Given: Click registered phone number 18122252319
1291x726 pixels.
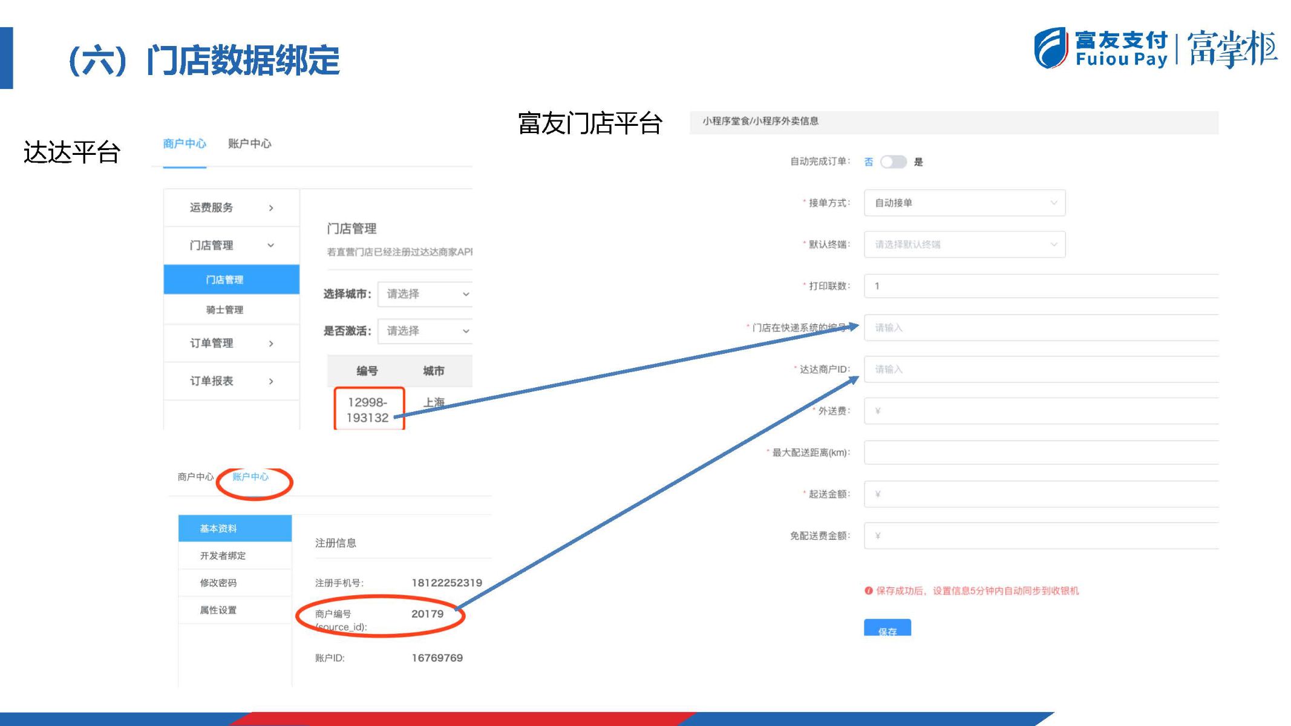Looking at the screenshot, I should pyautogui.click(x=447, y=583).
